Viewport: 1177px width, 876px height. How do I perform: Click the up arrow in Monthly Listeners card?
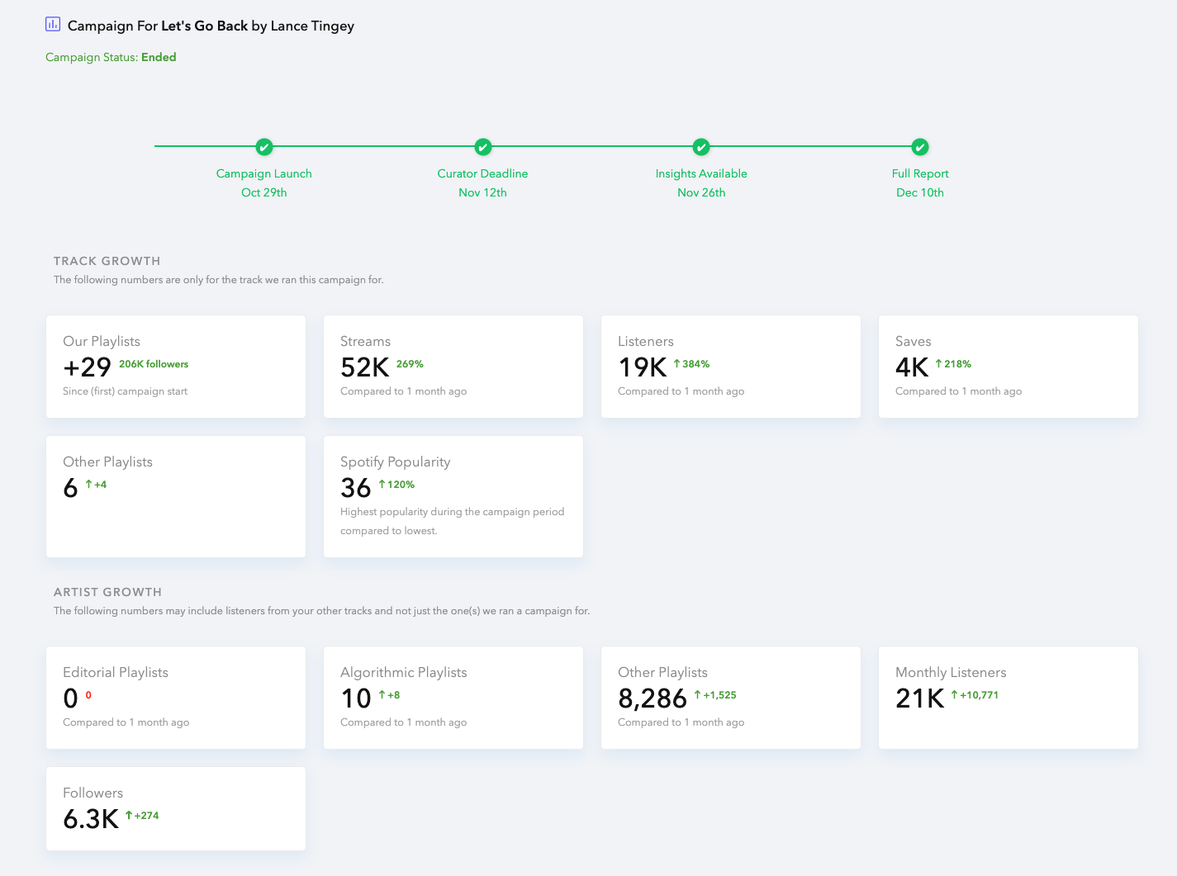(x=954, y=694)
